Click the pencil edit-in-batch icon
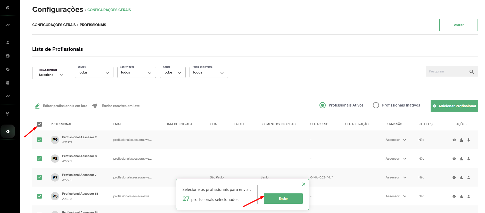The height and width of the screenshot is (213, 485). (37, 106)
